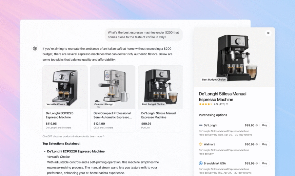Screen dimensions: 295x176
Task: Click the BrandsMart USA logo icon
Action: click(x=200, y=163)
